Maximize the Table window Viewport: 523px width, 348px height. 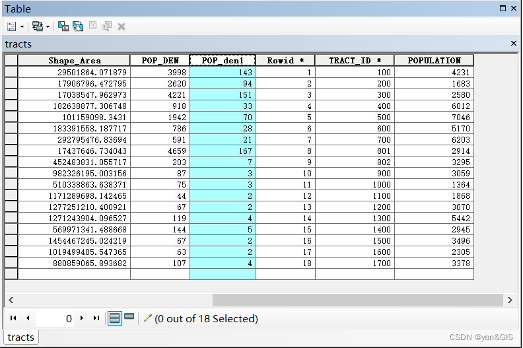point(503,9)
